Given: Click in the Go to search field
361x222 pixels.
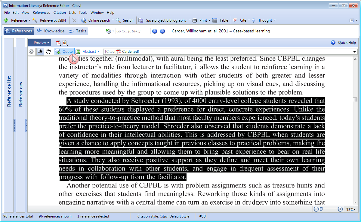Looking at the screenshot, I should click(133, 31).
